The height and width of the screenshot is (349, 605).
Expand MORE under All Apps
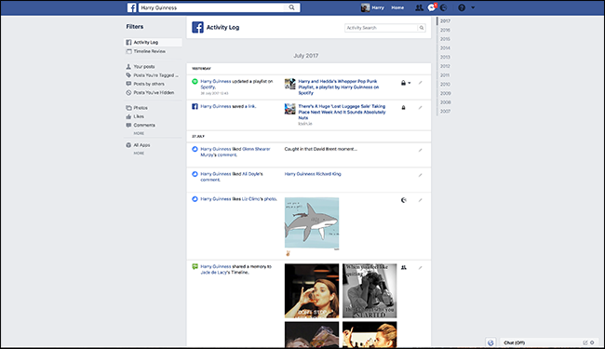(139, 154)
